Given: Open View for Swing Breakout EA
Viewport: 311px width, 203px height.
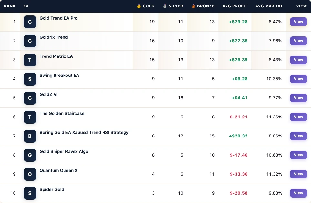Looking at the screenshot, I should click(298, 79).
